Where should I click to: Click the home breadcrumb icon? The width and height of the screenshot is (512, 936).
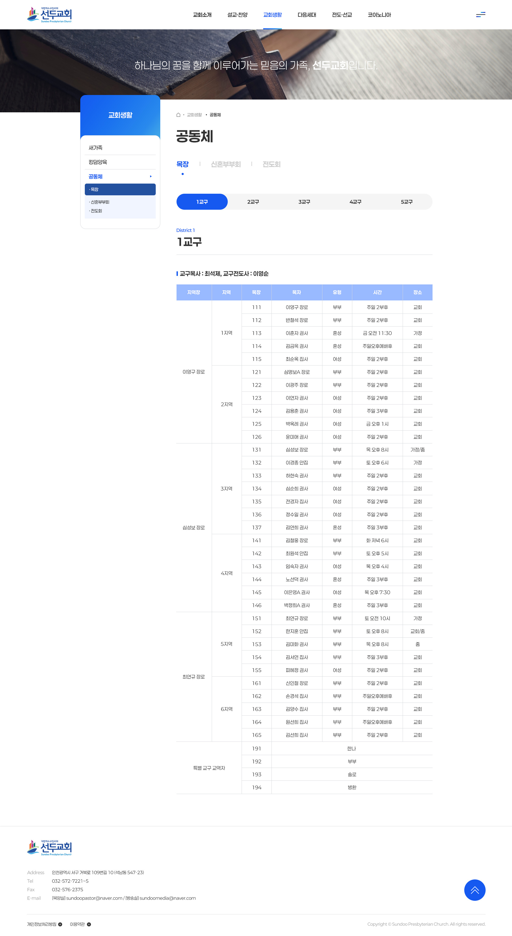[178, 115]
